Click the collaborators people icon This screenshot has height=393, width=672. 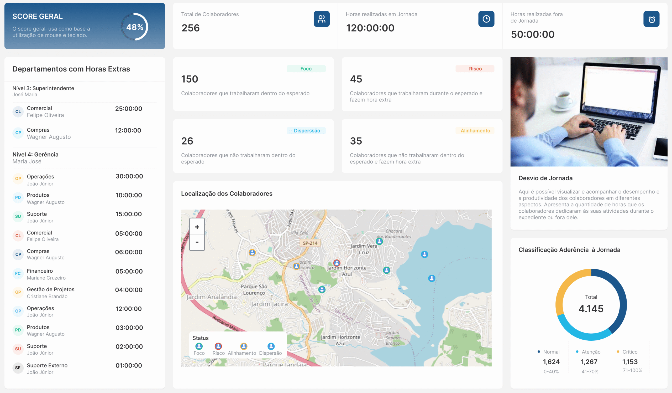(321, 19)
